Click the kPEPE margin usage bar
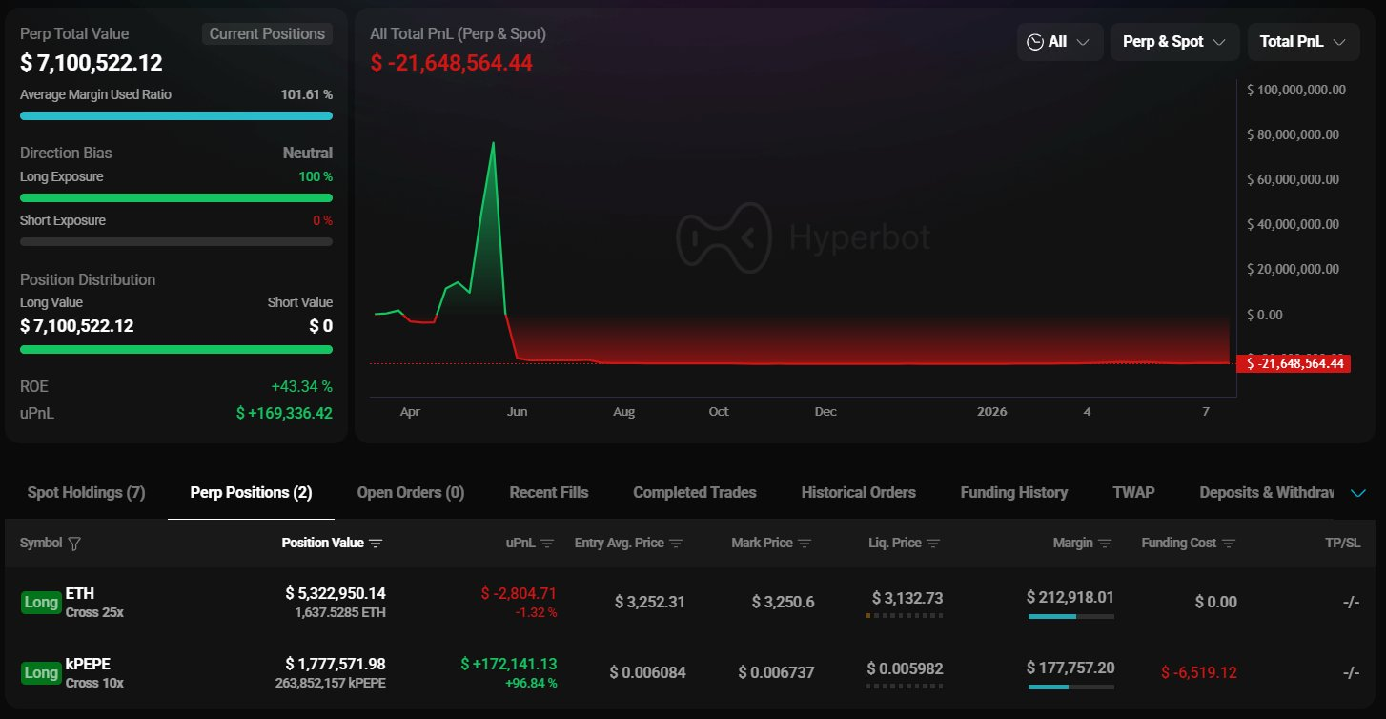1386x719 pixels. point(1070,687)
